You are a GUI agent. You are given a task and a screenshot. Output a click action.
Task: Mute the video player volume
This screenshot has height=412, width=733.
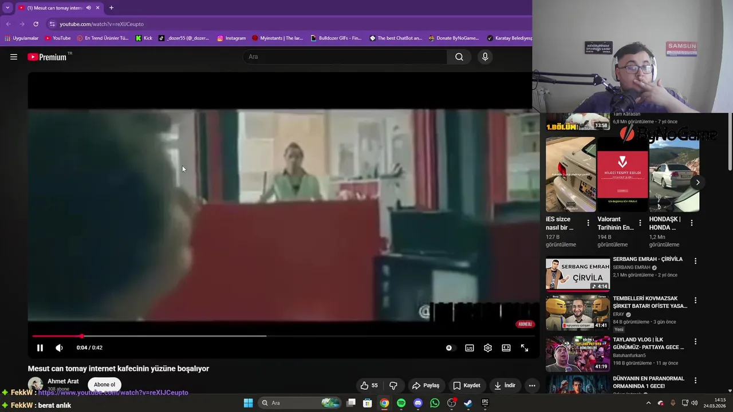point(59,348)
